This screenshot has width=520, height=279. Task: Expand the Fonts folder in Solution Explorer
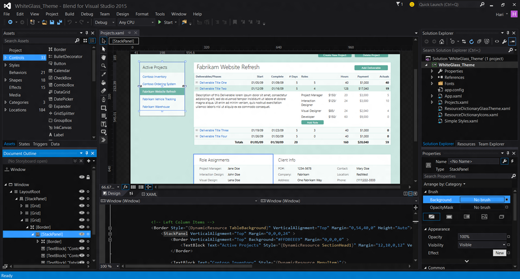[432, 83]
